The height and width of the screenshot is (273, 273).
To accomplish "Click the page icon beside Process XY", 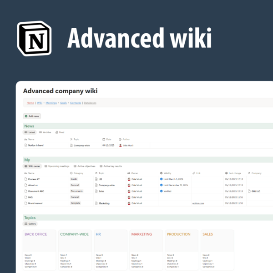I will click(26, 179).
